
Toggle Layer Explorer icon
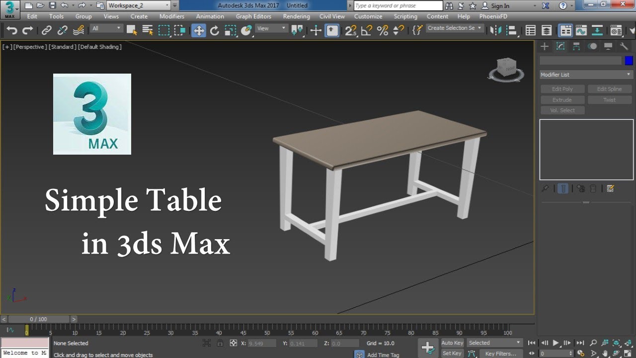click(x=547, y=30)
